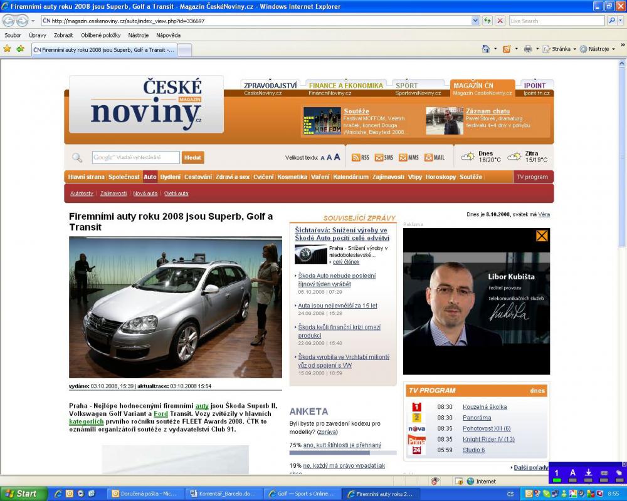
Task: Click the Google site search input field
Action: click(136, 157)
